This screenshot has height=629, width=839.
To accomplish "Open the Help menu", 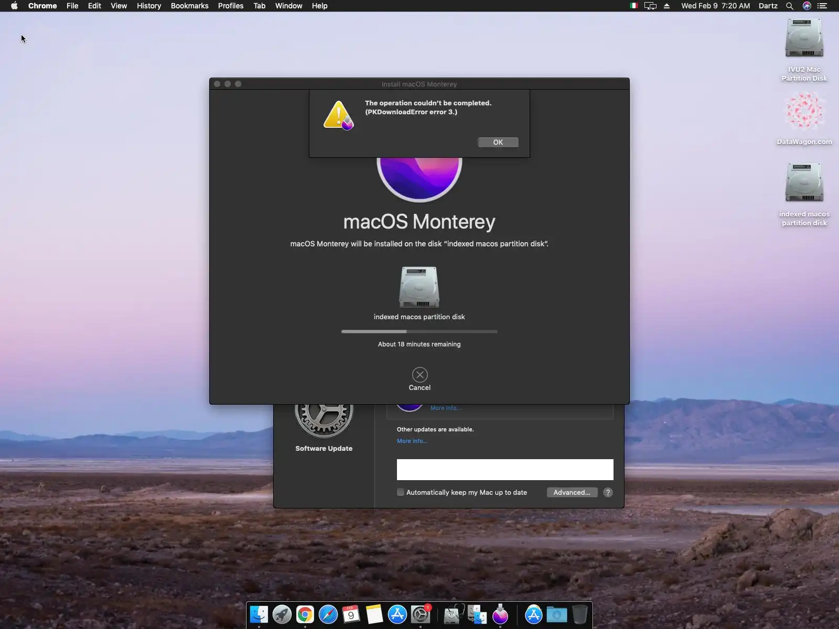I will [319, 6].
